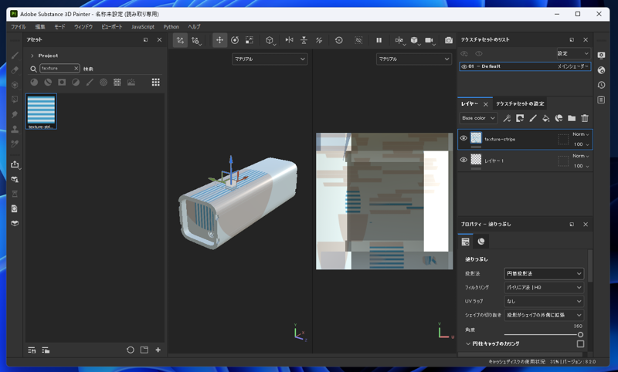Click the scale gizmo tool in toolbar
The height and width of the screenshot is (372, 618).
[250, 40]
